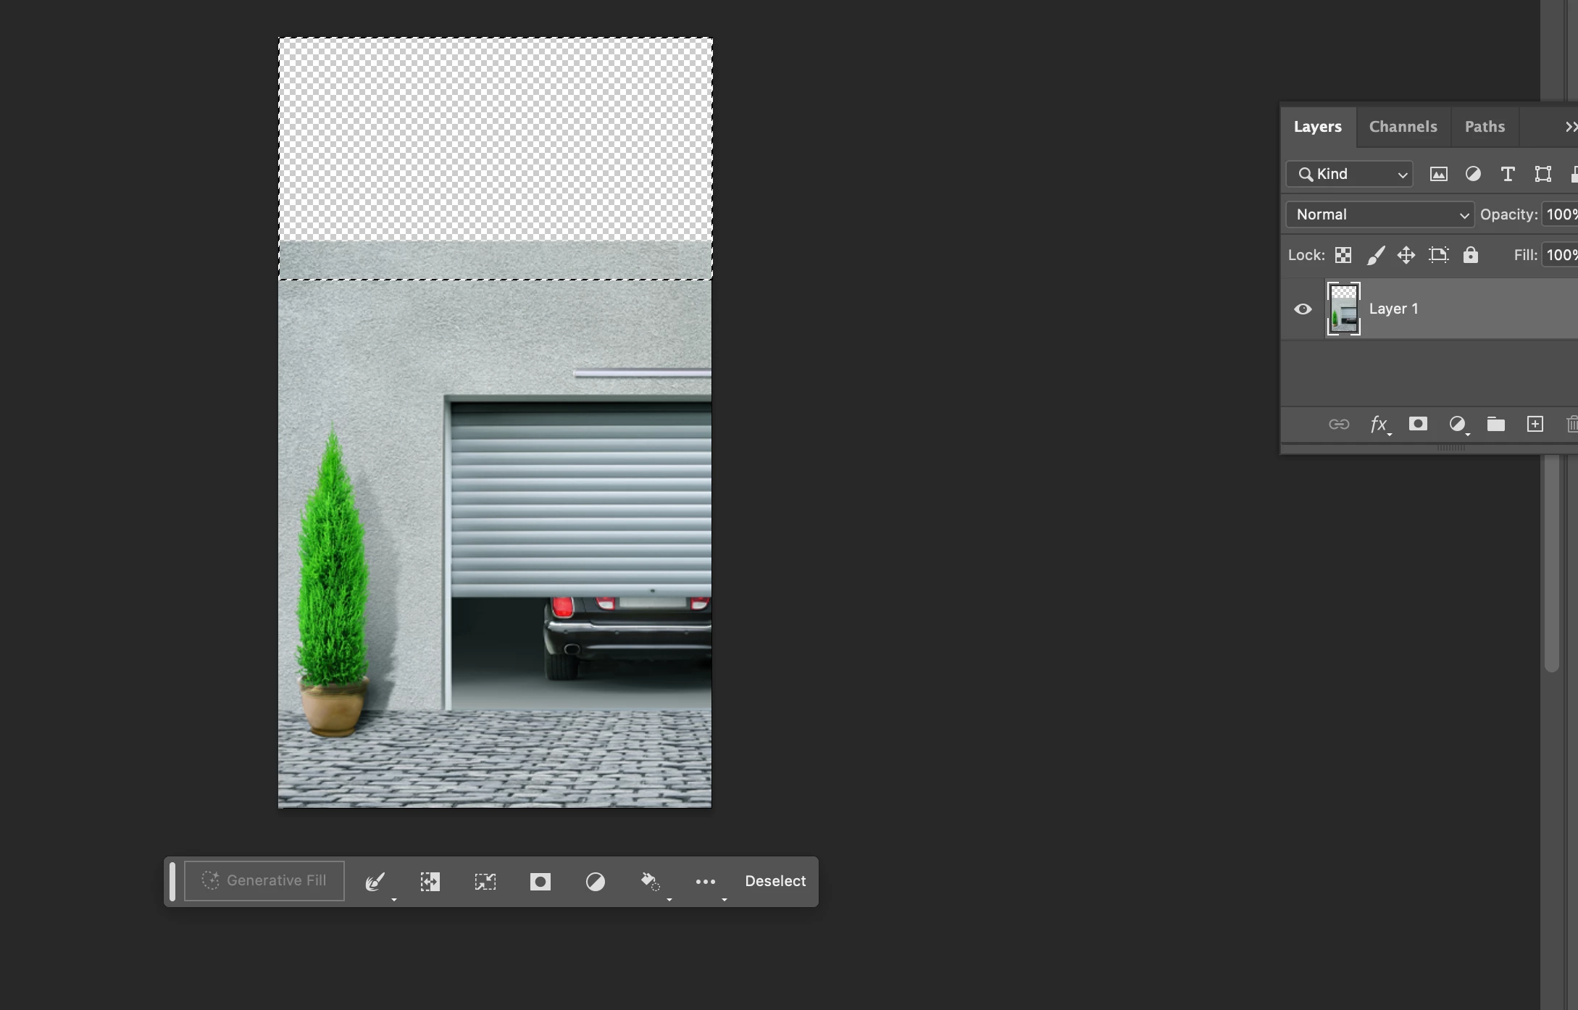Open the Kind filter dropdown

coord(1349,174)
